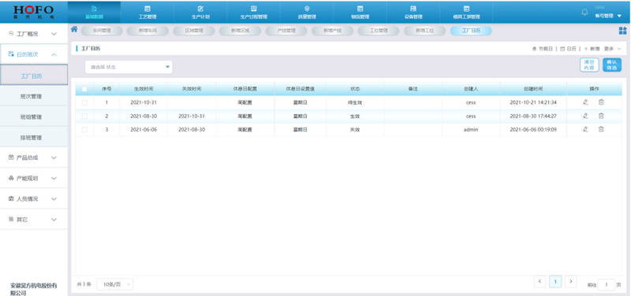Click the 新增 plus icon to add entry
This screenshot has width=631, height=296.
click(x=586, y=49)
